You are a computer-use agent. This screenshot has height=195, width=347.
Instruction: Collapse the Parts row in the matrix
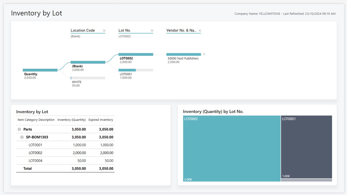[19, 129]
